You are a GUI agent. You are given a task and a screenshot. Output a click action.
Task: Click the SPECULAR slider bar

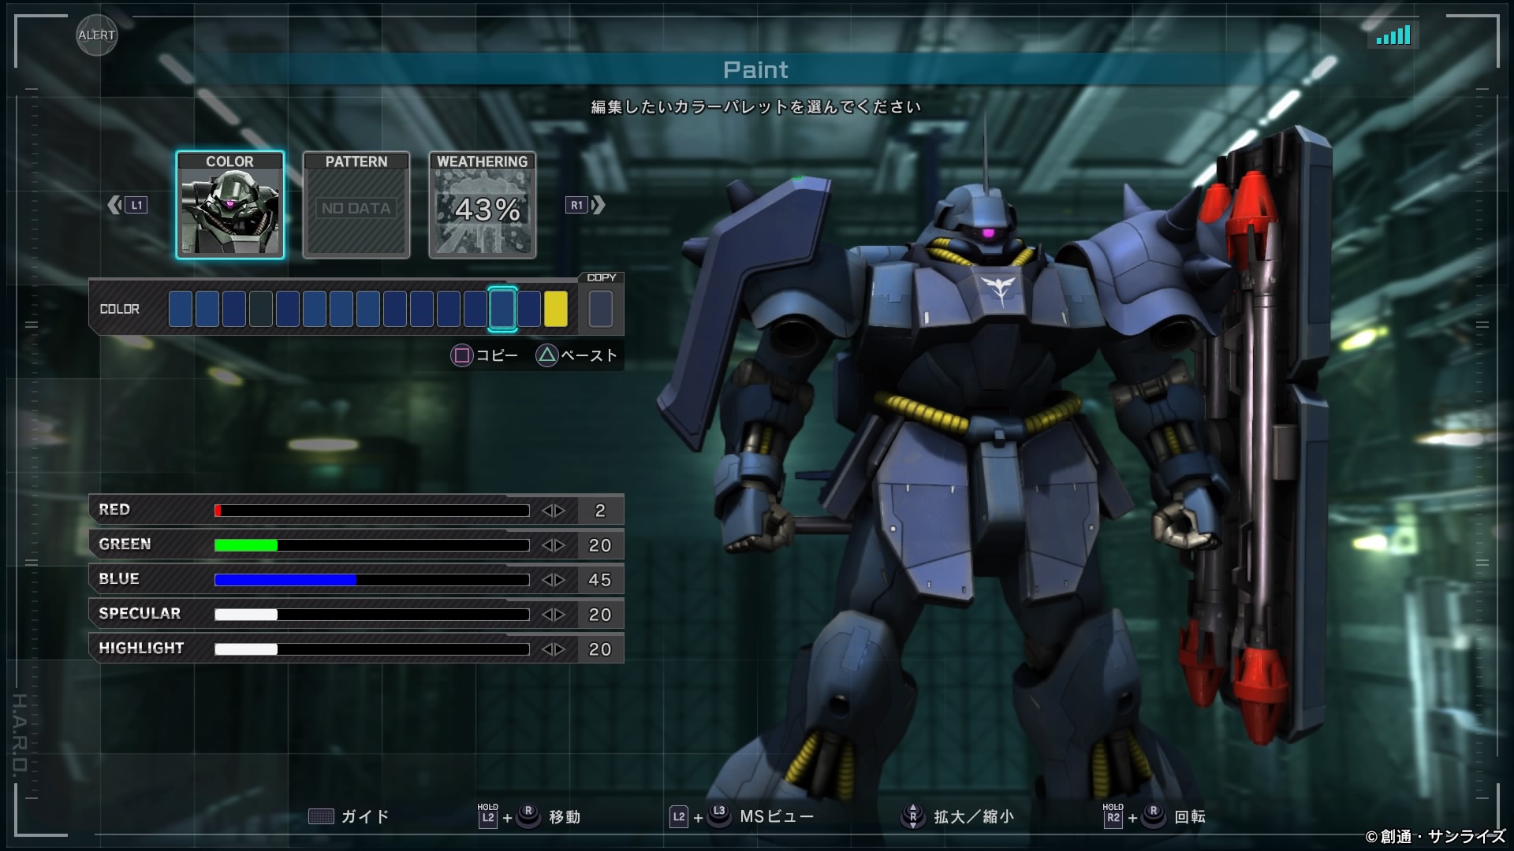tap(371, 615)
